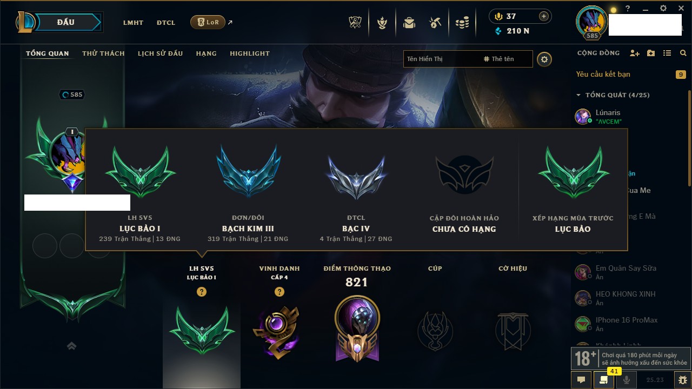The height and width of the screenshot is (389, 692).
Task: Click the add friend icon
Action: point(635,53)
